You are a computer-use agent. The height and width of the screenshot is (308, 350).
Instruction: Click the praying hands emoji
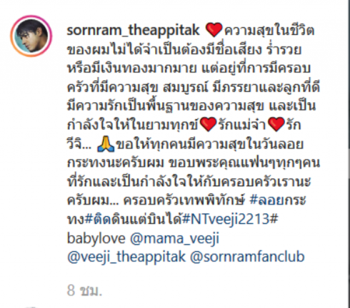click(x=106, y=144)
